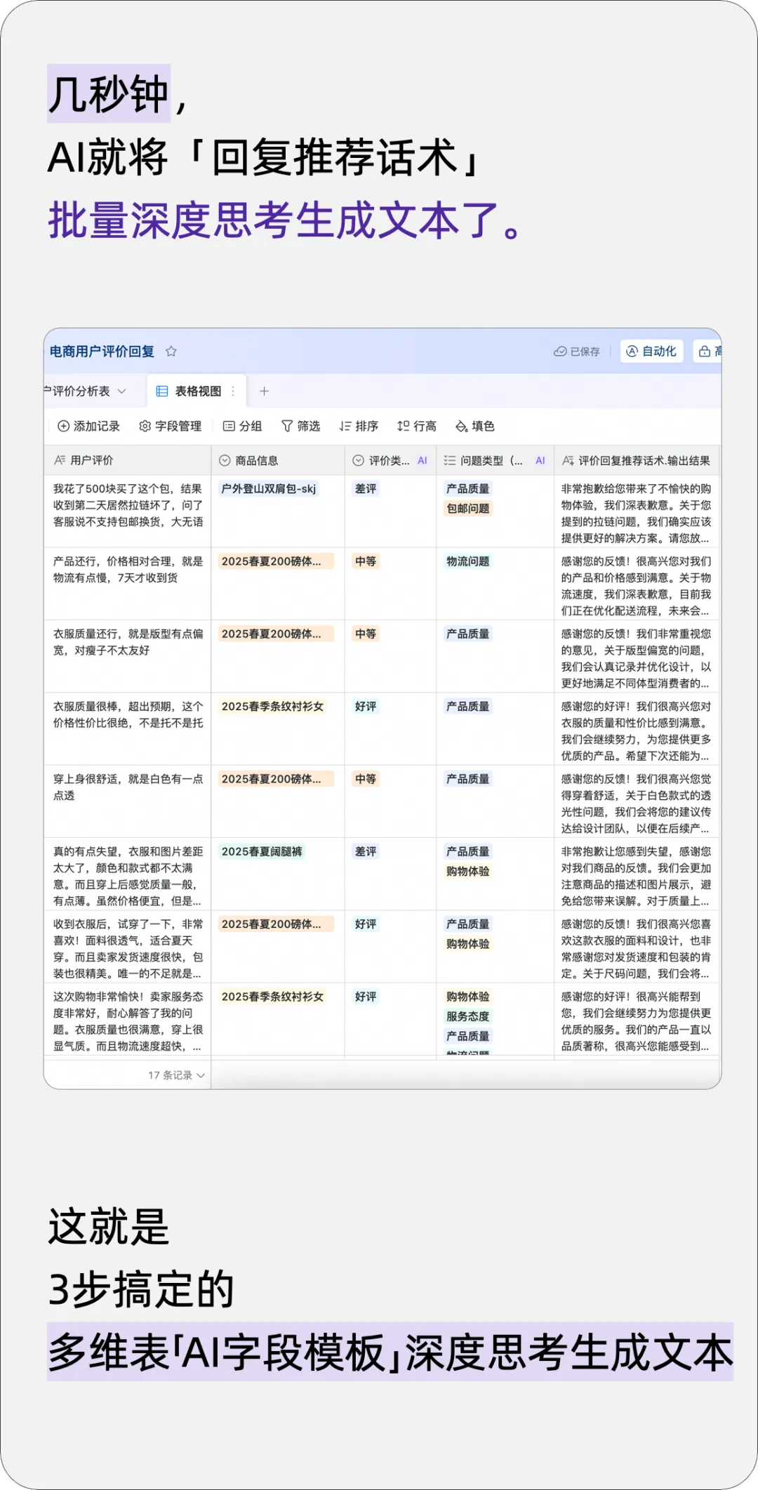Open the 分组 grouping option
The height and width of the screenshot is (1490, 758).
coord(243,426)
